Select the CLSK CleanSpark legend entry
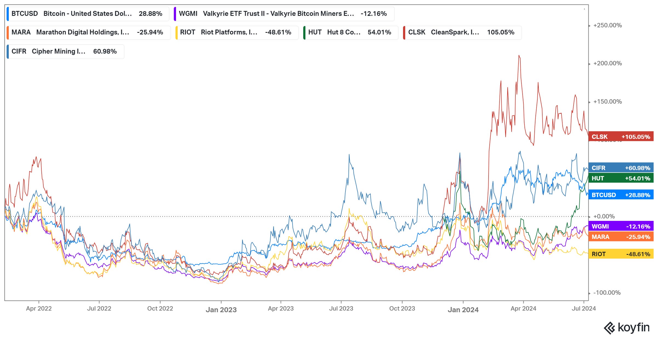This screenshot has height=339, width=658. [x=462, y=32]
